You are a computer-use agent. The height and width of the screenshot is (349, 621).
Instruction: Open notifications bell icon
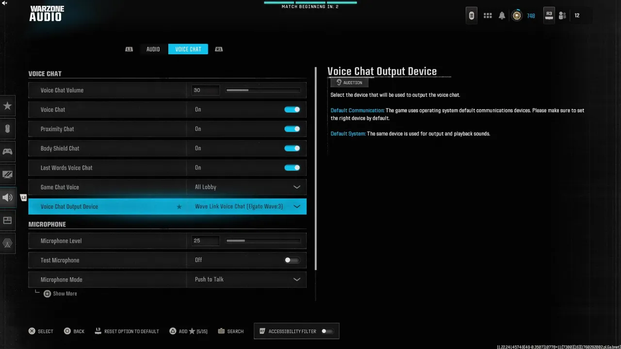pyautogui.click(x=502, y=16)
